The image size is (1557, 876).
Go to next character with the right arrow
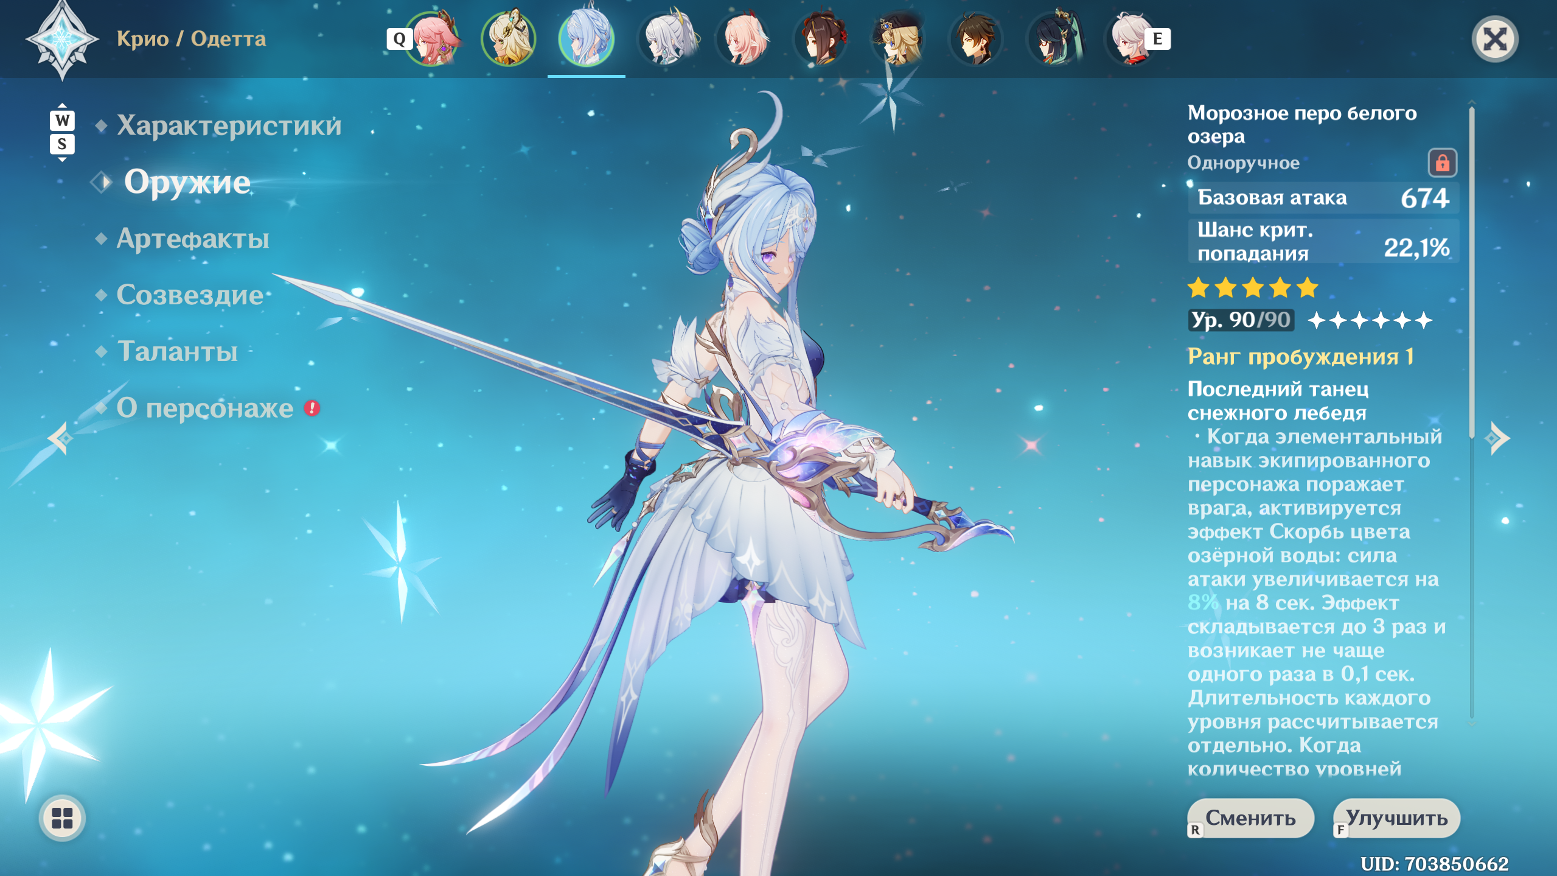click(1497, 438)
